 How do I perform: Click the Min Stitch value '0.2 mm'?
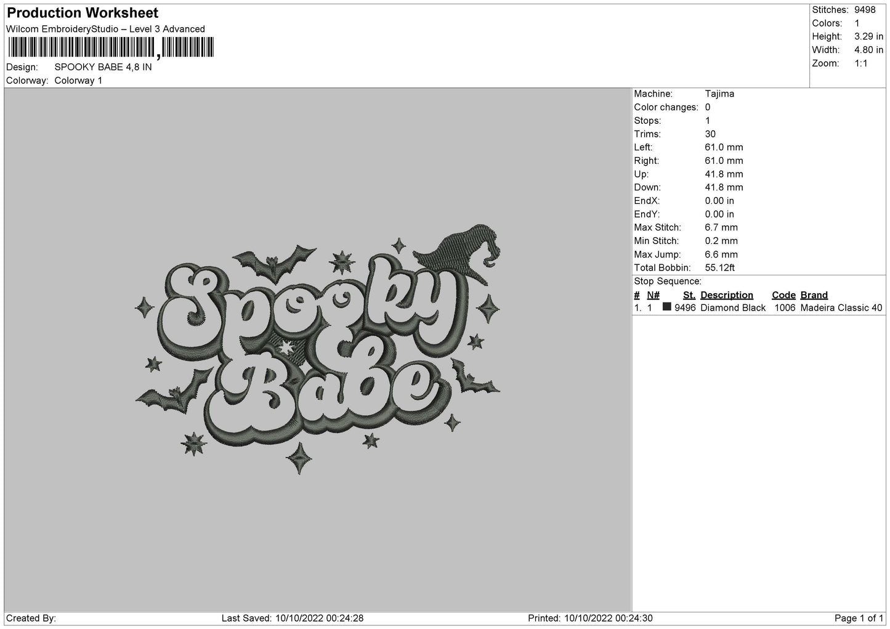721,241
